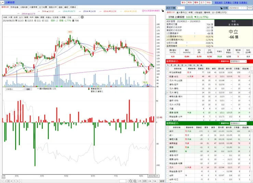
Task: Toggle the lock icon beside the 日期 field
Action: point(222,8)
